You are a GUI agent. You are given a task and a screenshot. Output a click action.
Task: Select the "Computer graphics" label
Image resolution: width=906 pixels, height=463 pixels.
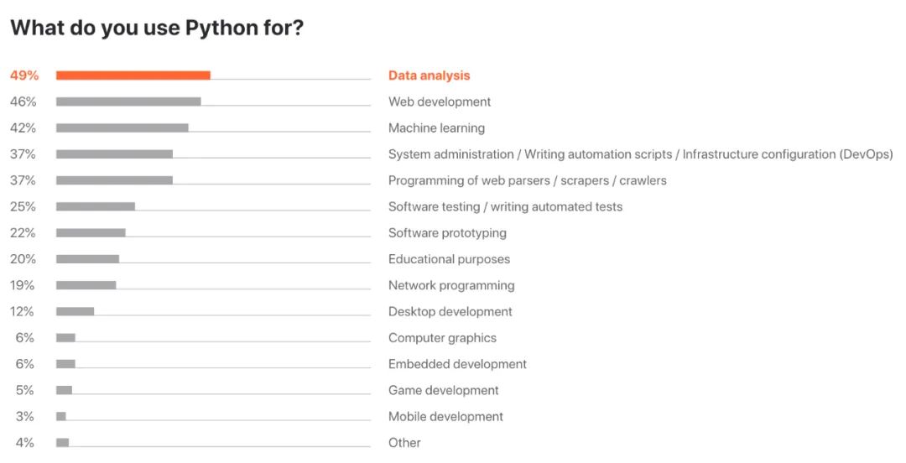(442, 338)
